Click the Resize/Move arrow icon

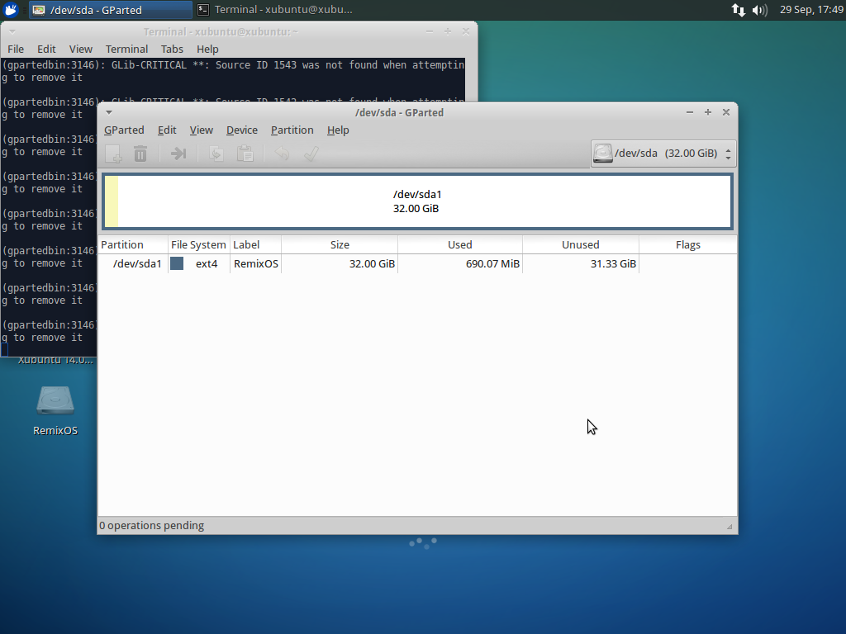coord(178,154)
